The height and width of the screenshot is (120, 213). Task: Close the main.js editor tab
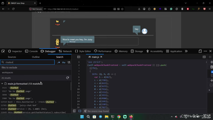pos(101,57)
